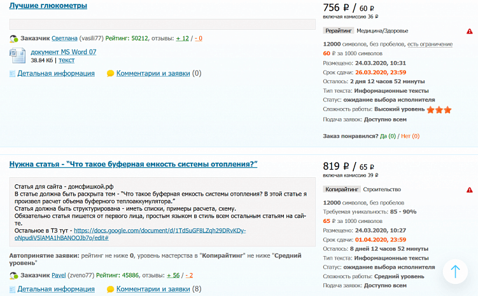The height and width of the screenshot is (296, 478).
Task: Click red warning icon on Копирайтинг order
Action: (x=470, y=190)
